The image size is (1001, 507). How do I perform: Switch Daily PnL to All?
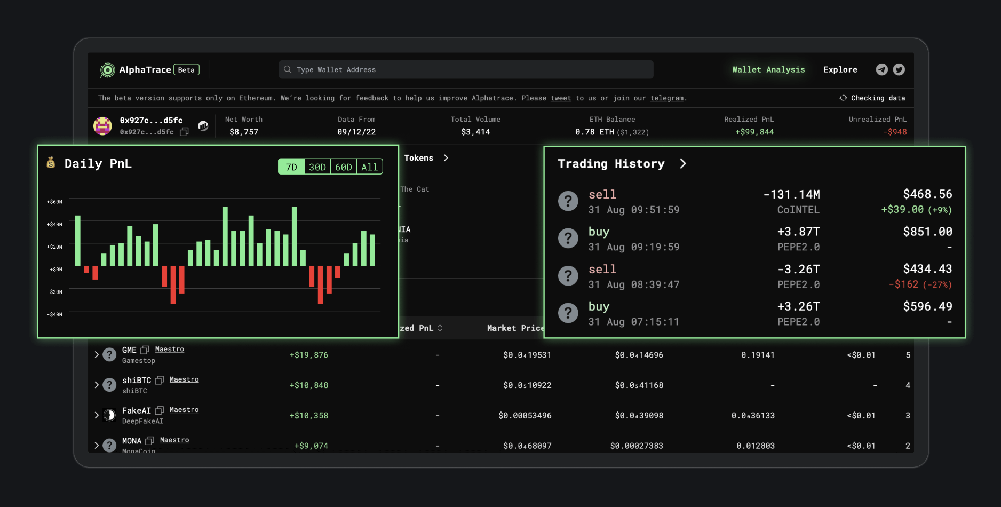[369, 167]
